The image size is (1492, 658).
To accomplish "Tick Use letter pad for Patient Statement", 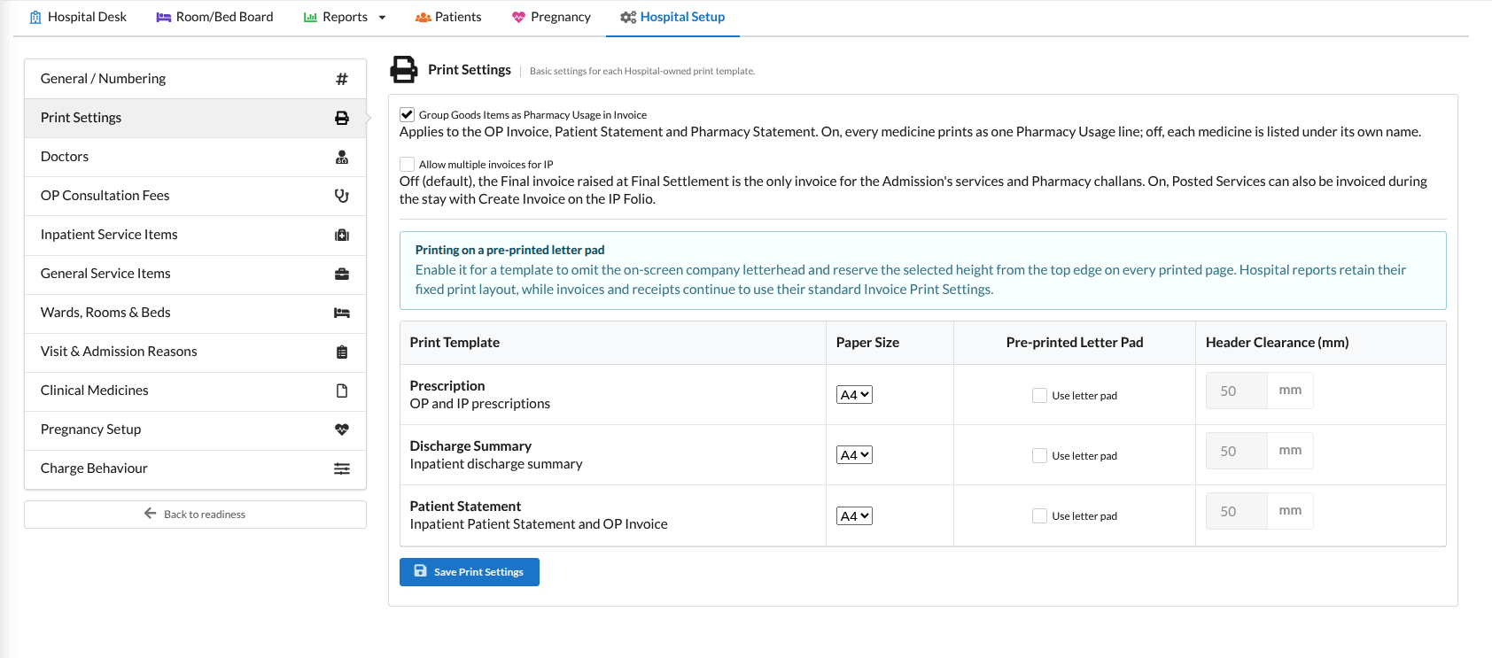I will pyautogui.click(x=1040, y=515).
